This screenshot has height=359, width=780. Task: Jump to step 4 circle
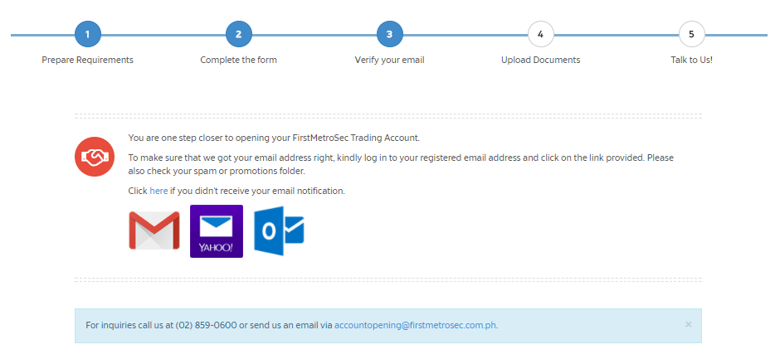click(x=541, y=34)
